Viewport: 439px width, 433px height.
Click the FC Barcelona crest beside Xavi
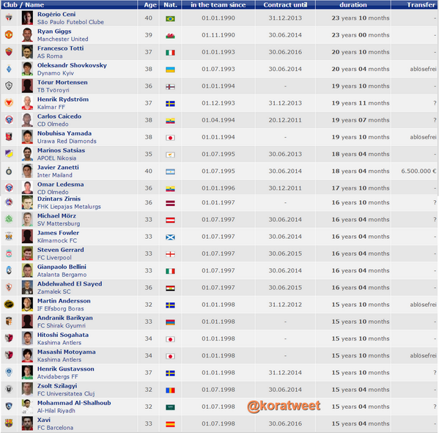pyautogui.click(x=9, y=423)
